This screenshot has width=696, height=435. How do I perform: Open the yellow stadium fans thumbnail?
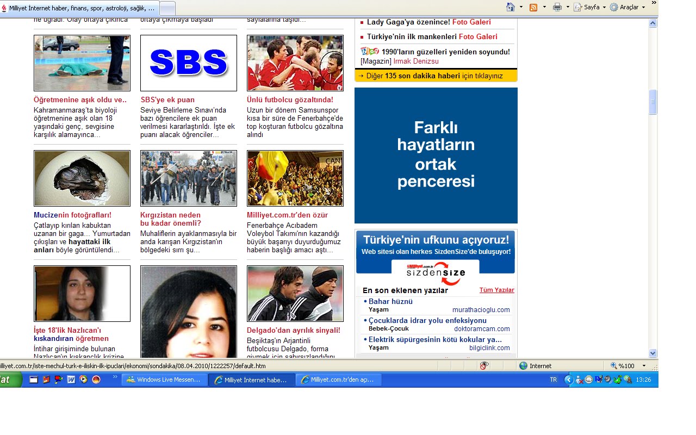point(295,178)
